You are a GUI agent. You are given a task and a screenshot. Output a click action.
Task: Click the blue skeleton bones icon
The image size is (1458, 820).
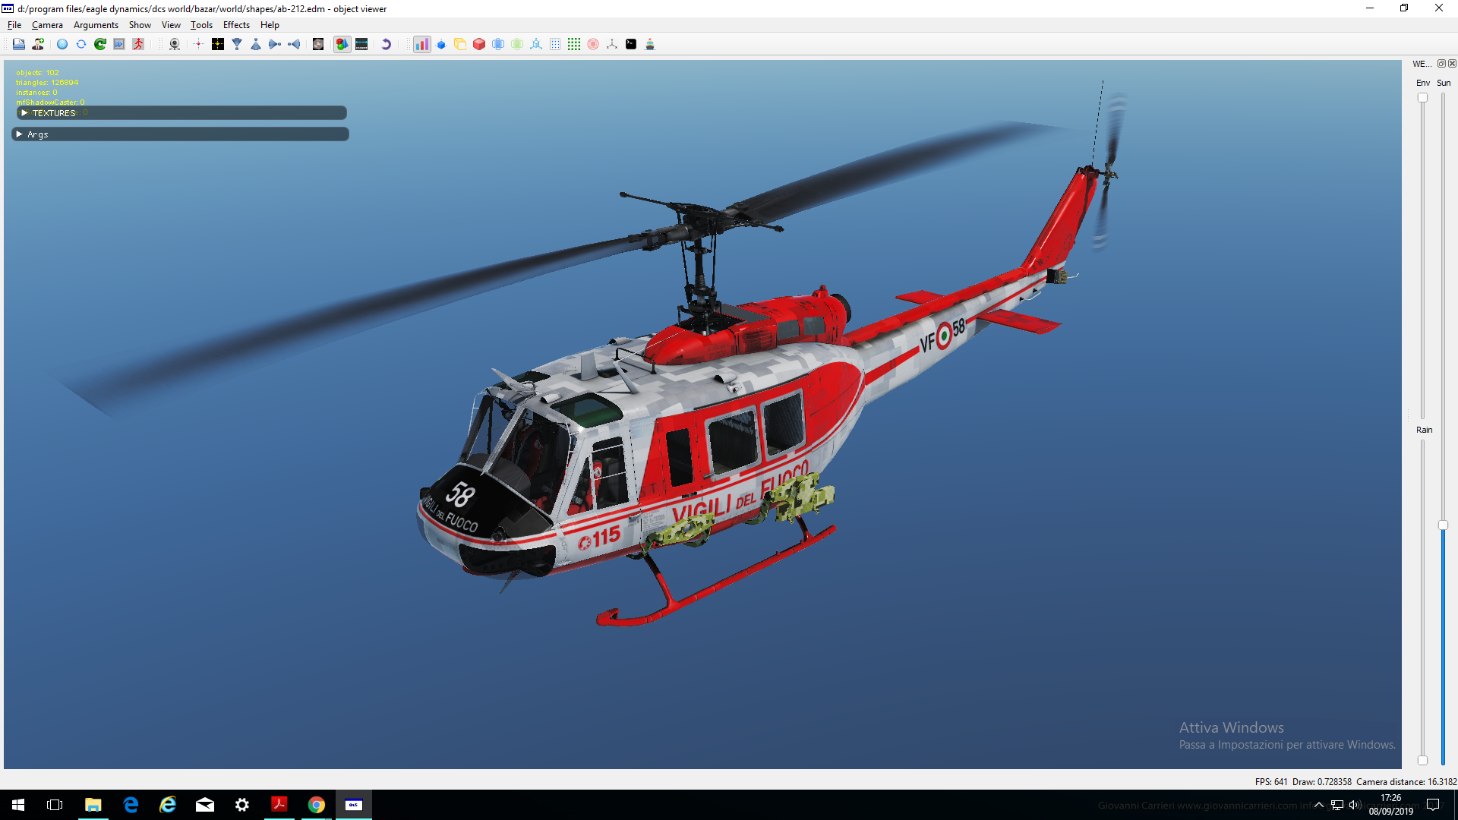coord(536,44)
